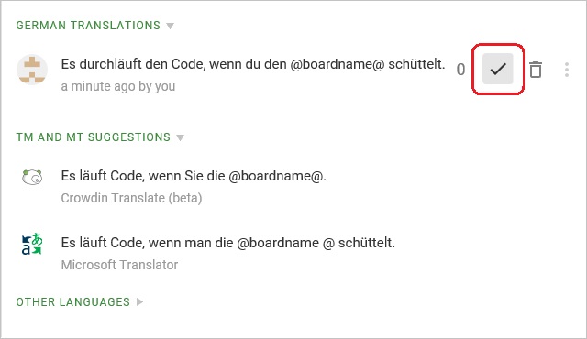Click the Crowdin Translate engine icon
The width and height of the screenshot is (587, 339).
pos(32,177)
